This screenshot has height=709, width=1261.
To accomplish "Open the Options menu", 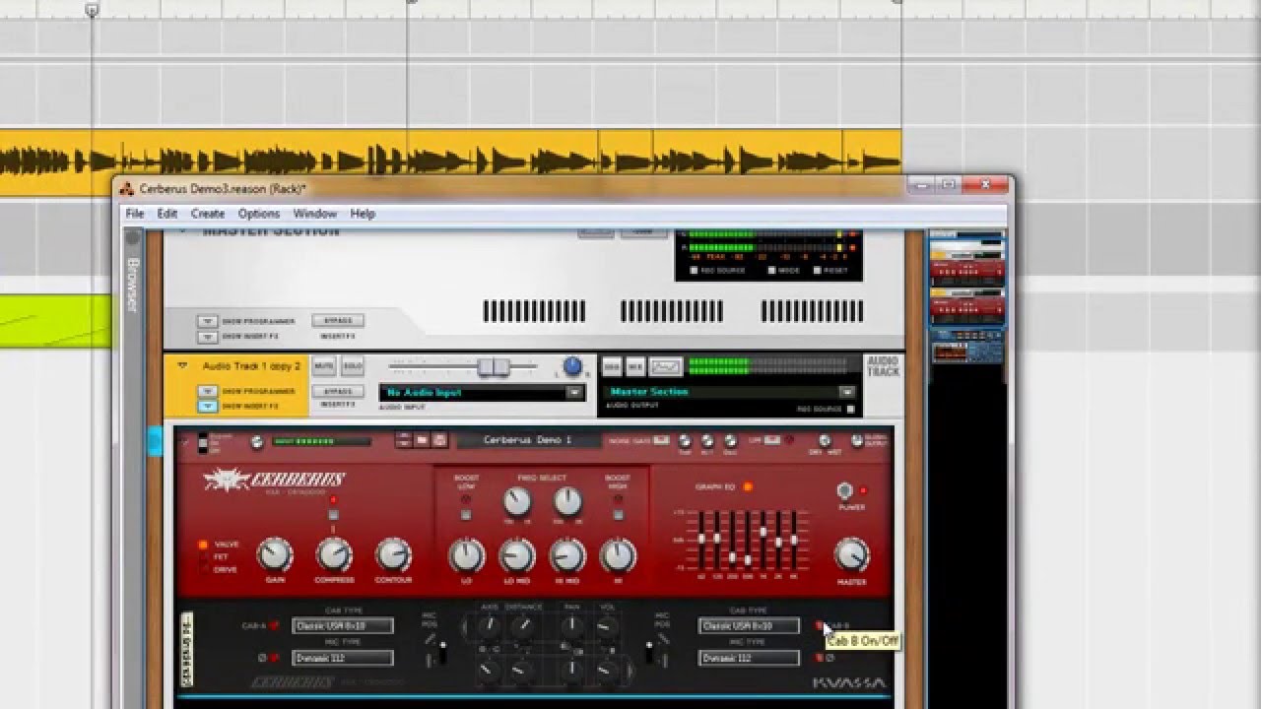I will click(x=259, y=214).
